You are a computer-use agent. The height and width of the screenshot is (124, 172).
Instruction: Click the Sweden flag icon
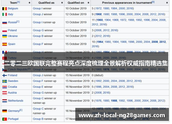point(4,81)
